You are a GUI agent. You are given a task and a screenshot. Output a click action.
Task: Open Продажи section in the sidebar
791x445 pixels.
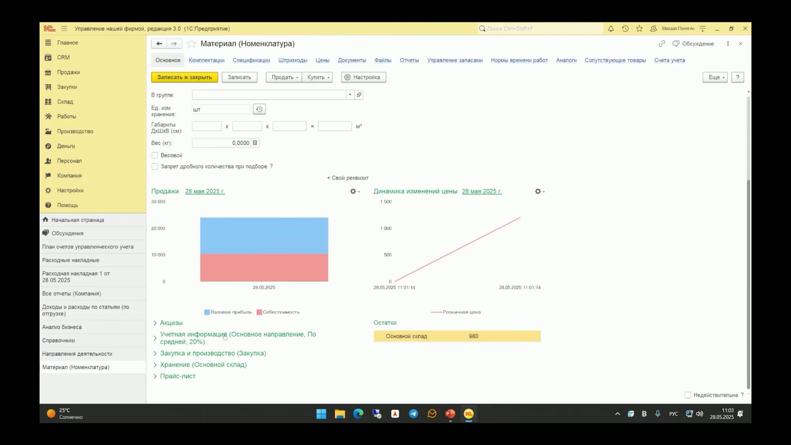[68, 72]
